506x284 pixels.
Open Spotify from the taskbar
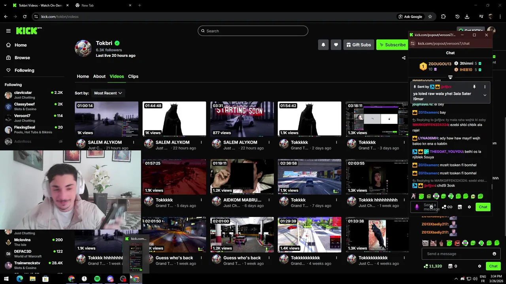[x=97, y=279]
